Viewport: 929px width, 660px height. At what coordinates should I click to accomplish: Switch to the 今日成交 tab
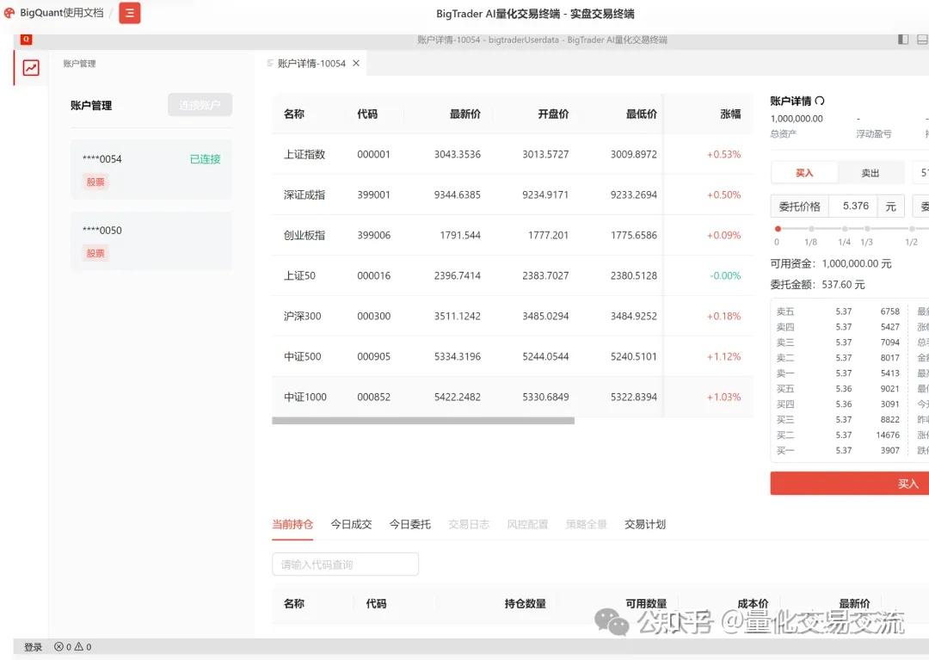pos(350,523)
